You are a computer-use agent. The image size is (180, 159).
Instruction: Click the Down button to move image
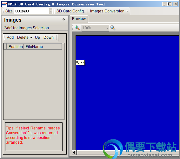tap(49, 38)
